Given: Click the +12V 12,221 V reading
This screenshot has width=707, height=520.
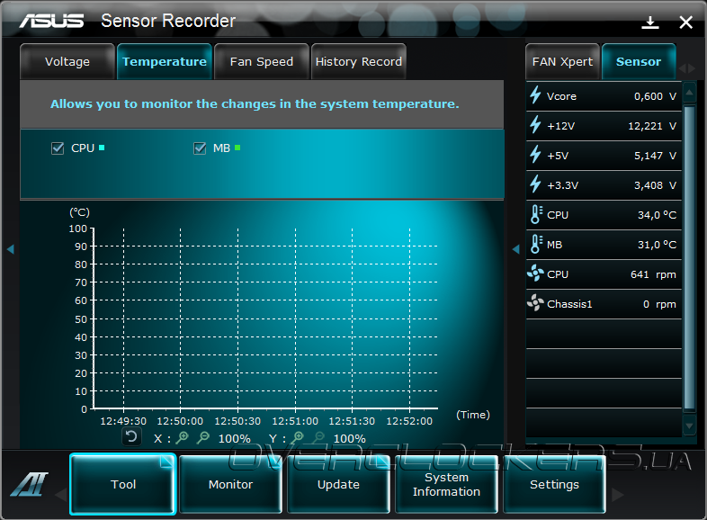Looking at the screenshot, I should click(652, 126).
